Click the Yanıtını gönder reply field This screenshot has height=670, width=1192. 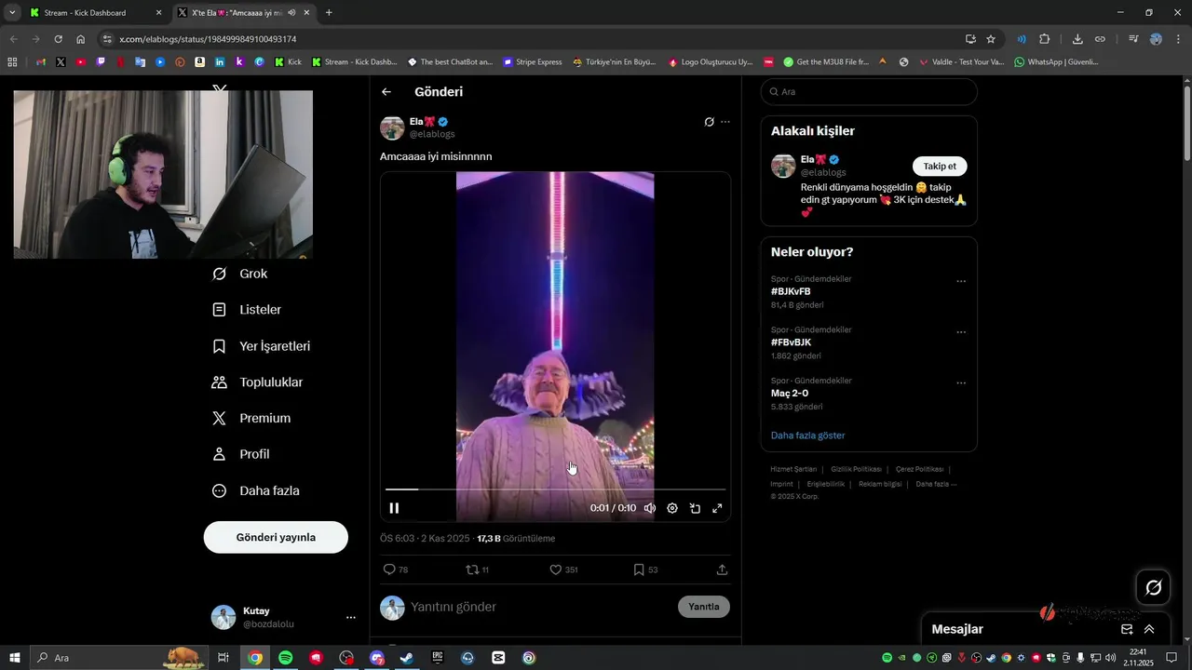tap(540, 607)
